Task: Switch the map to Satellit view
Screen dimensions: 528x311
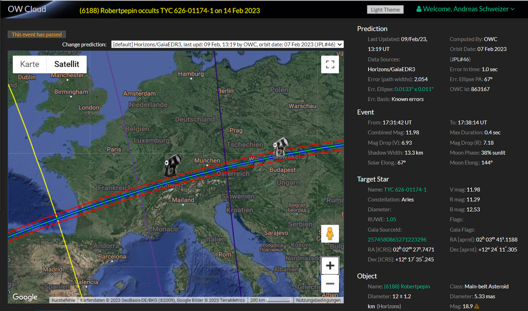Action: click(x=67, y=64)
